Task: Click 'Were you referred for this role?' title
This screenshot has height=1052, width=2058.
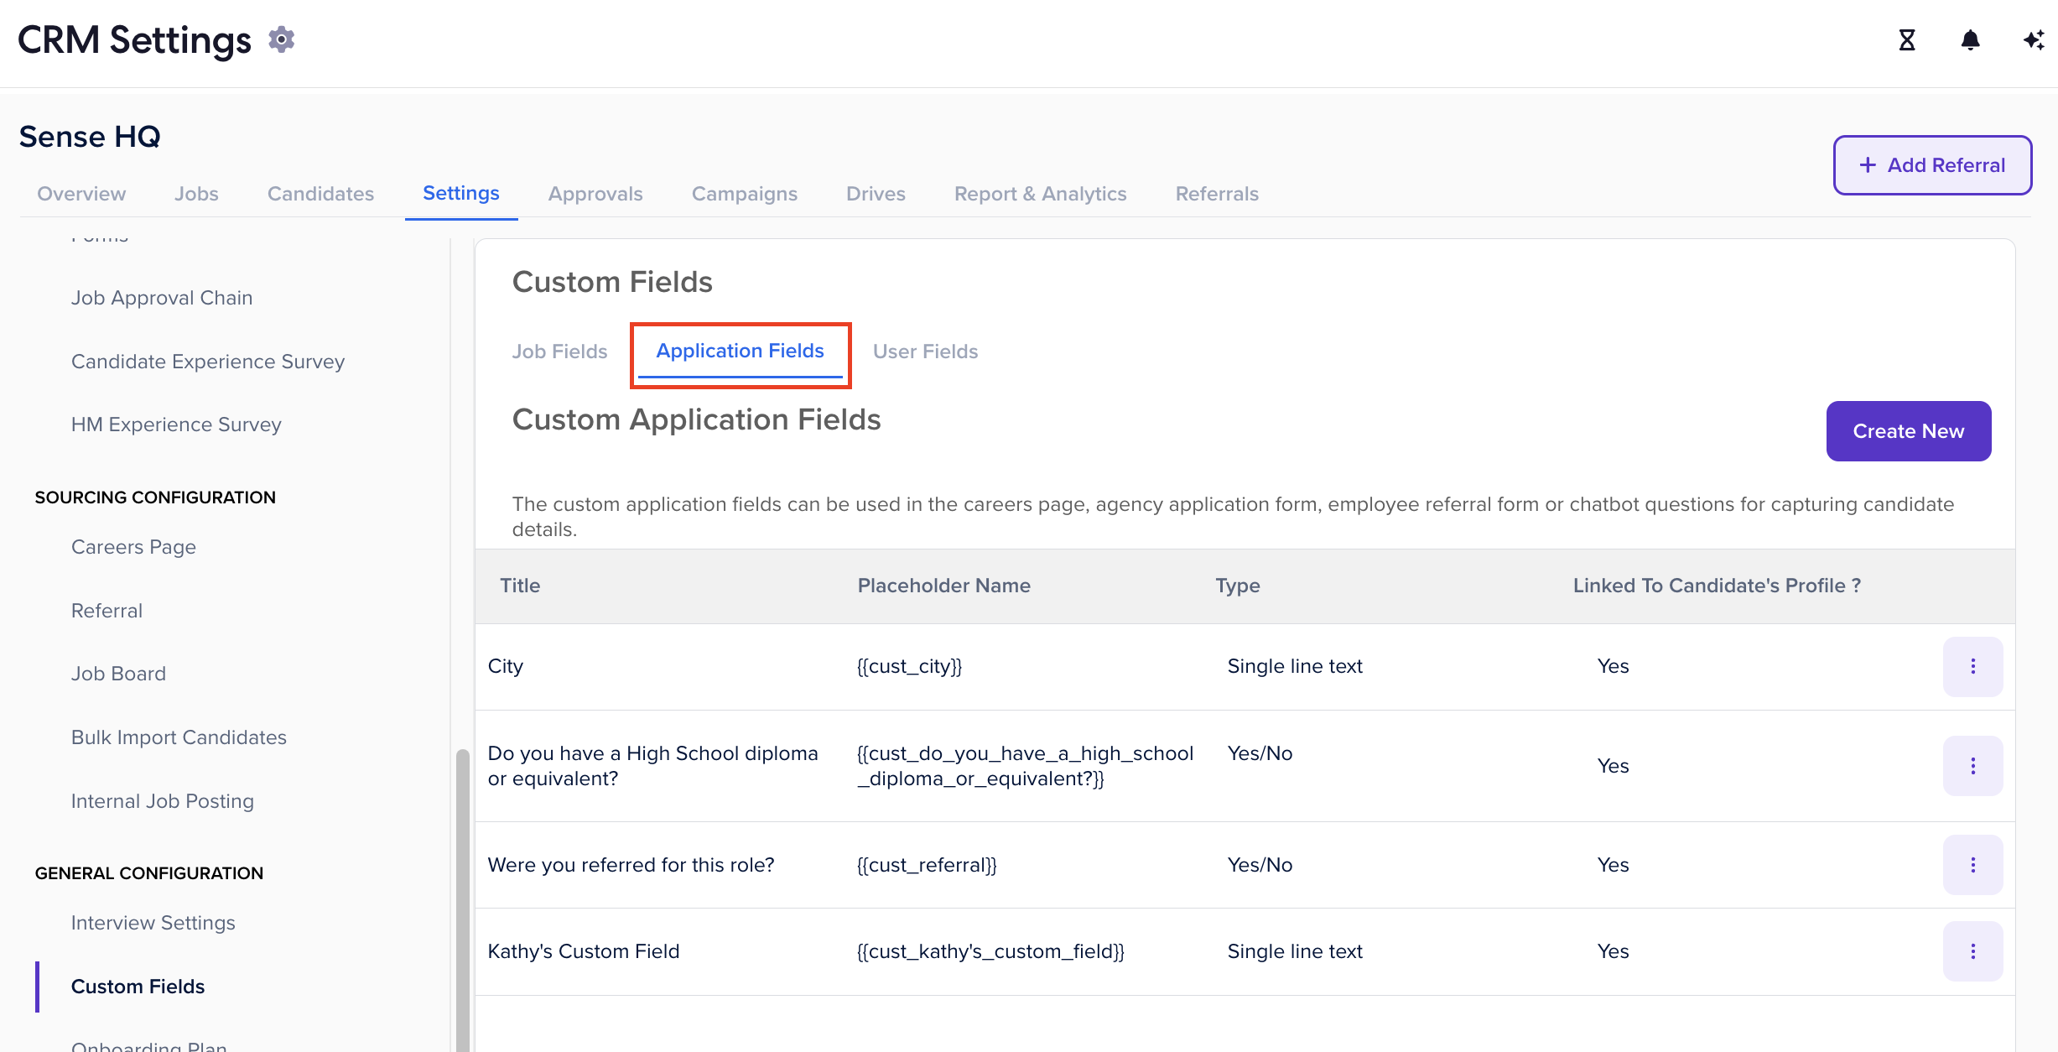Action: [x=631, y=865]
